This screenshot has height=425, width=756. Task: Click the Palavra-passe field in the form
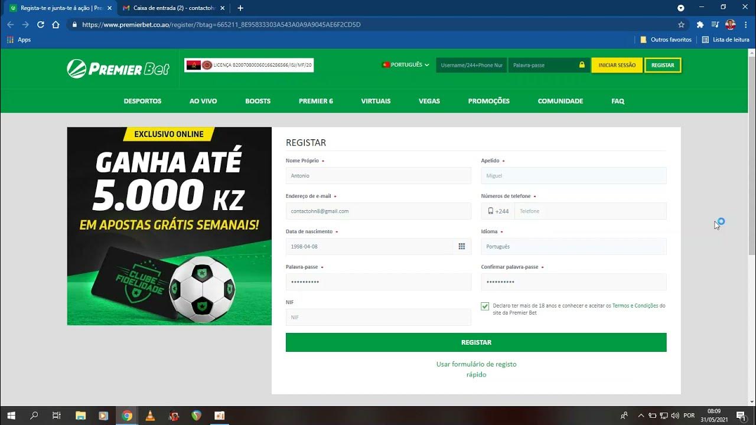tap(379, 282)
